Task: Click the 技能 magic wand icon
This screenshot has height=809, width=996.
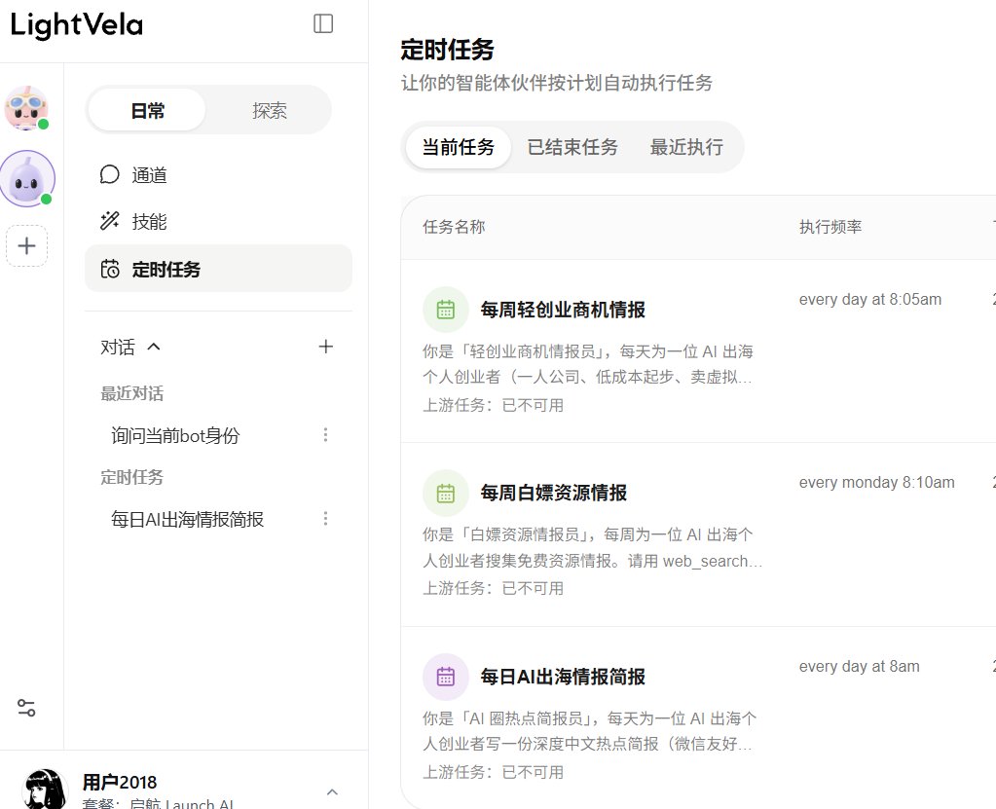Action: pyautogui.click(x=110, y=221)
